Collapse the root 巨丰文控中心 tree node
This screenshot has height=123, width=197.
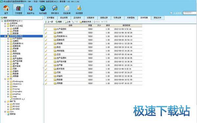(x=2, y=21)
